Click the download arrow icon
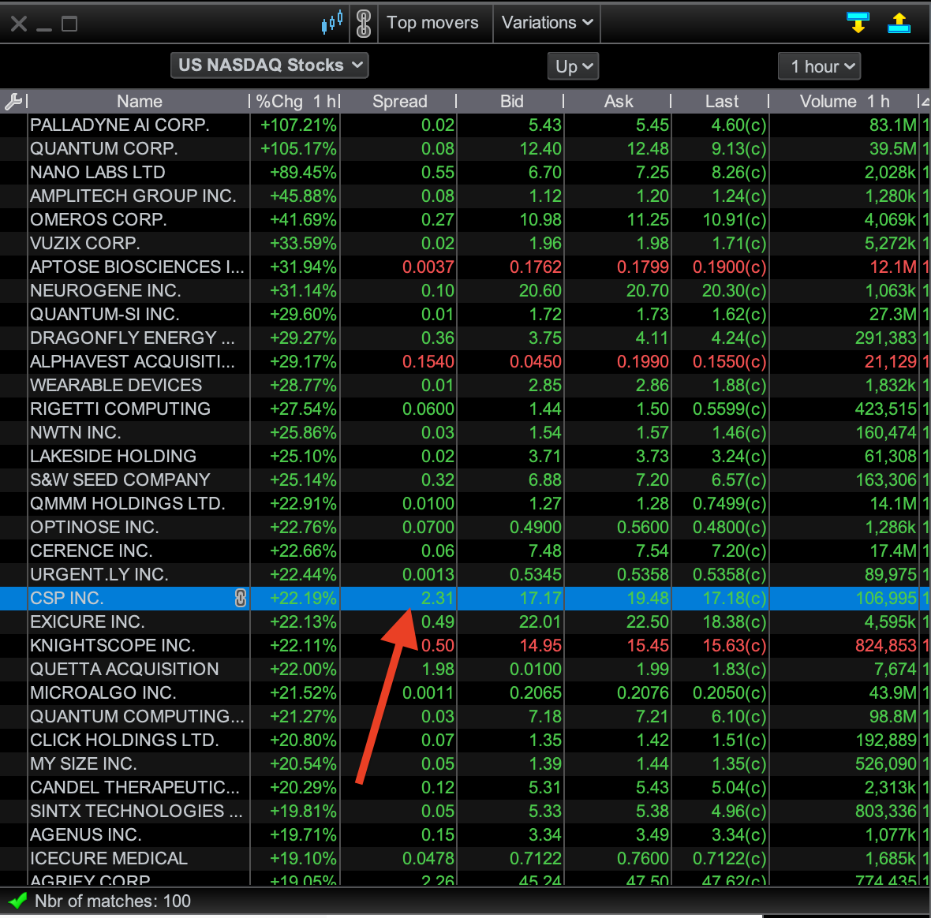The image size is (931, 918). coord(858,23)
